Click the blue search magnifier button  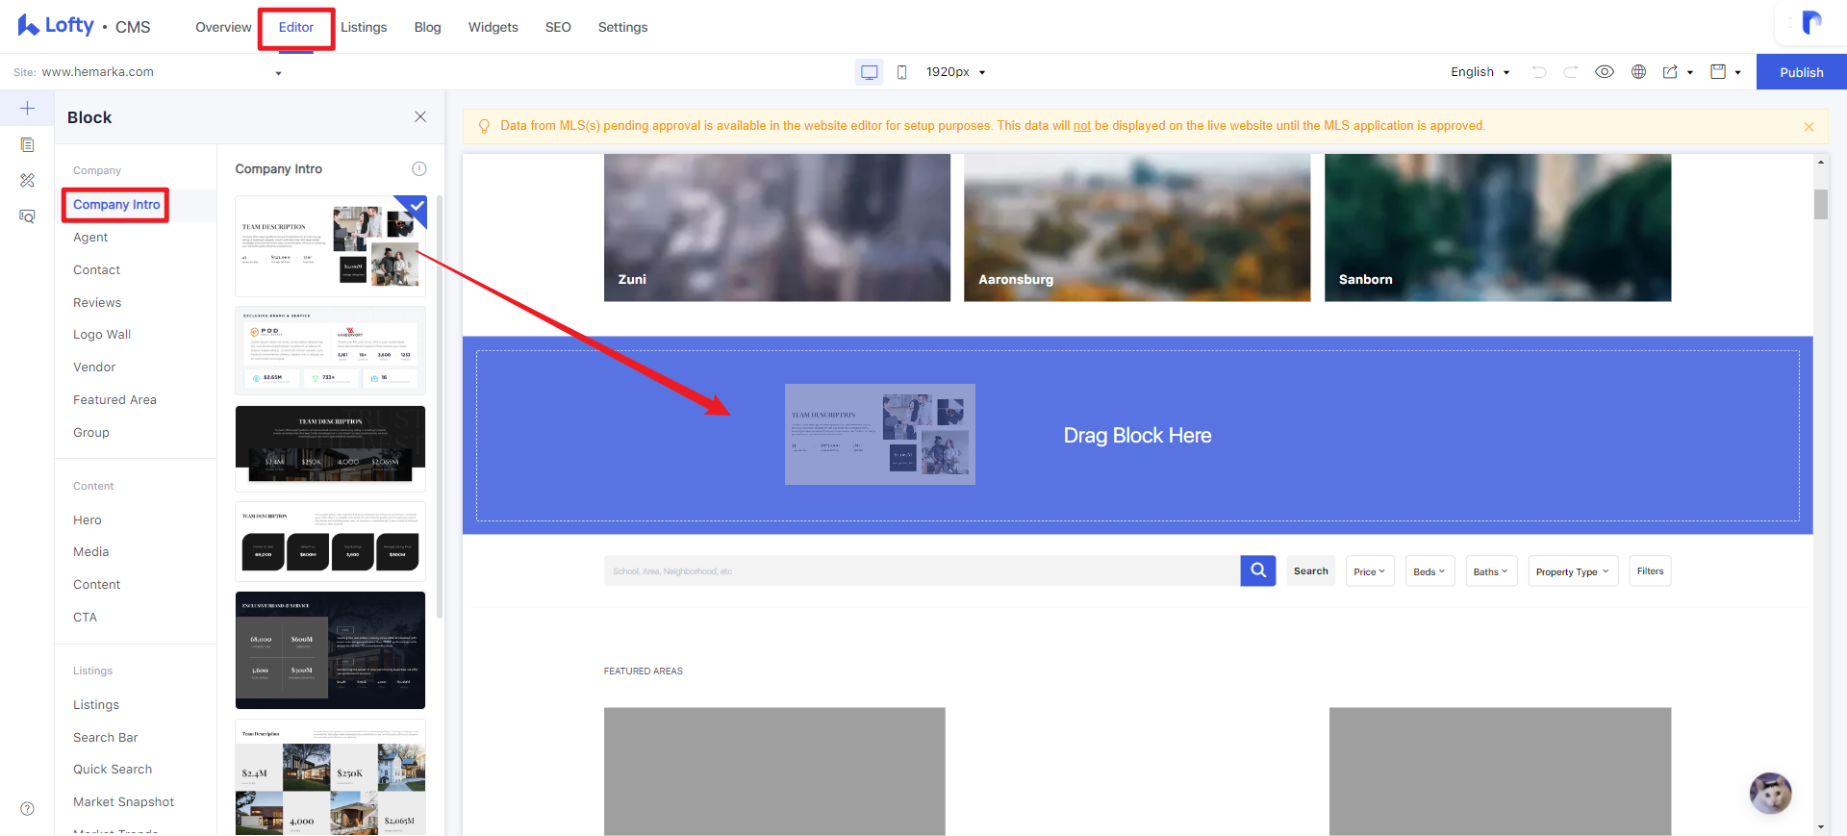click(1258, 570)
